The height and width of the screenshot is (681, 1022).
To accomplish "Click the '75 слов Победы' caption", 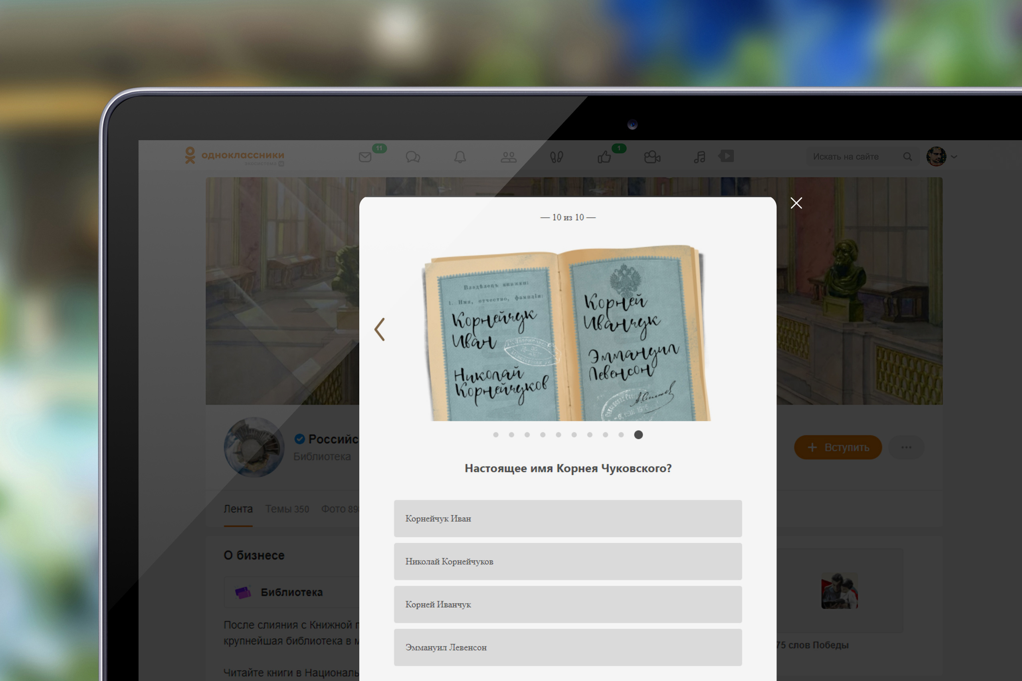I will (812, 645).
